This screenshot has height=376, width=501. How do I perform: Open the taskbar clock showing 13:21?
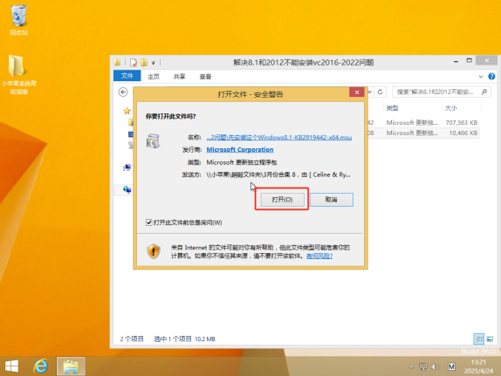click(x=478, y=366)
